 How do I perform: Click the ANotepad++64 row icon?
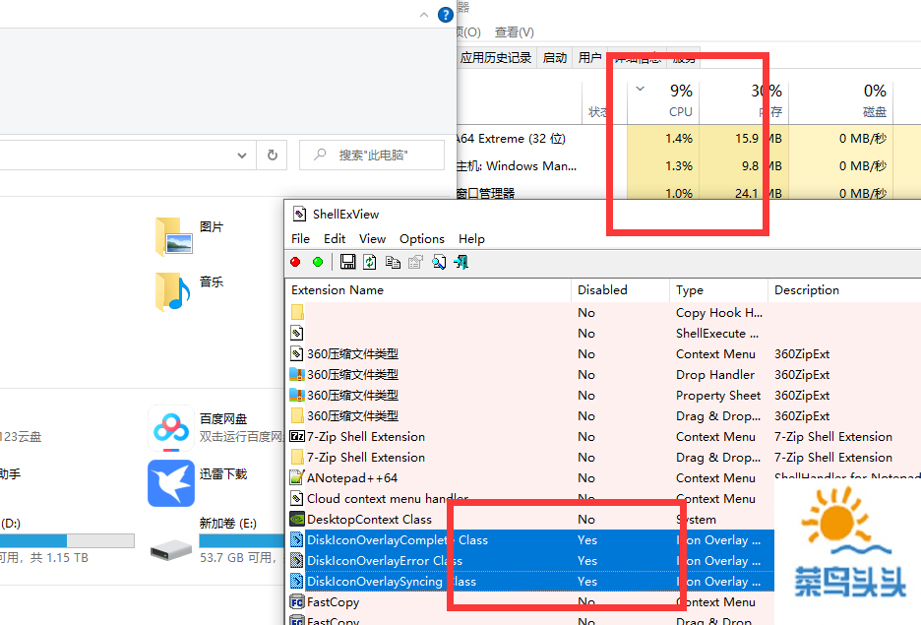point(297,477)
